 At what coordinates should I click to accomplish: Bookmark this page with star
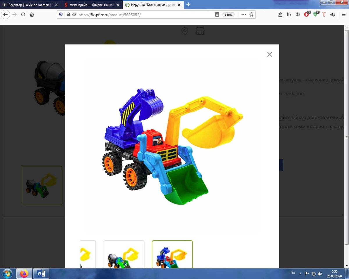tap(251, 15)
